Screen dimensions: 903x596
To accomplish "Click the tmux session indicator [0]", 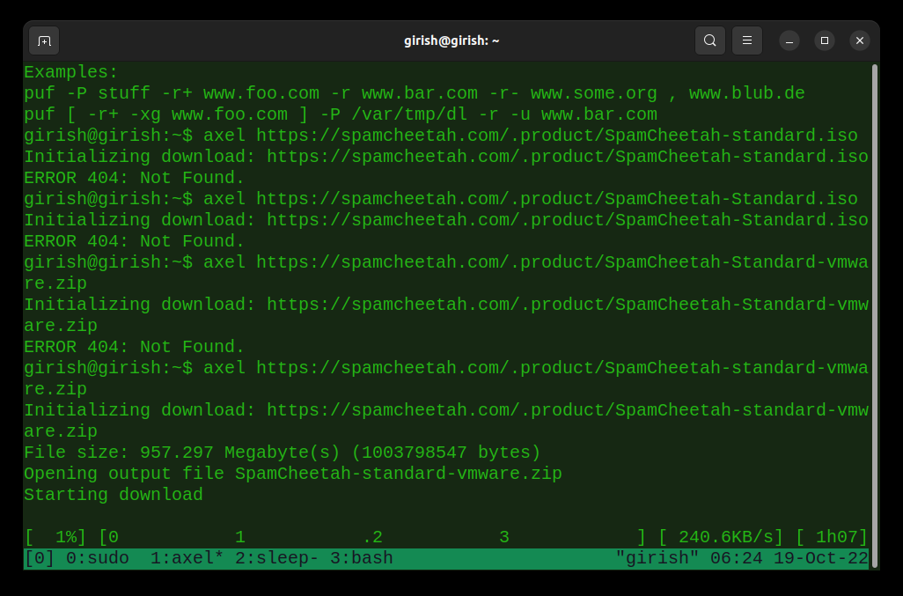I will pos(40,558).
